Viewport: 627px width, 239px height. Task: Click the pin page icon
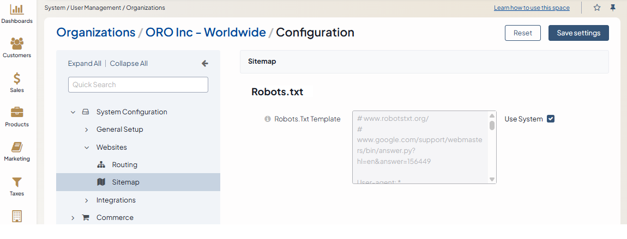tap(613, 8)
